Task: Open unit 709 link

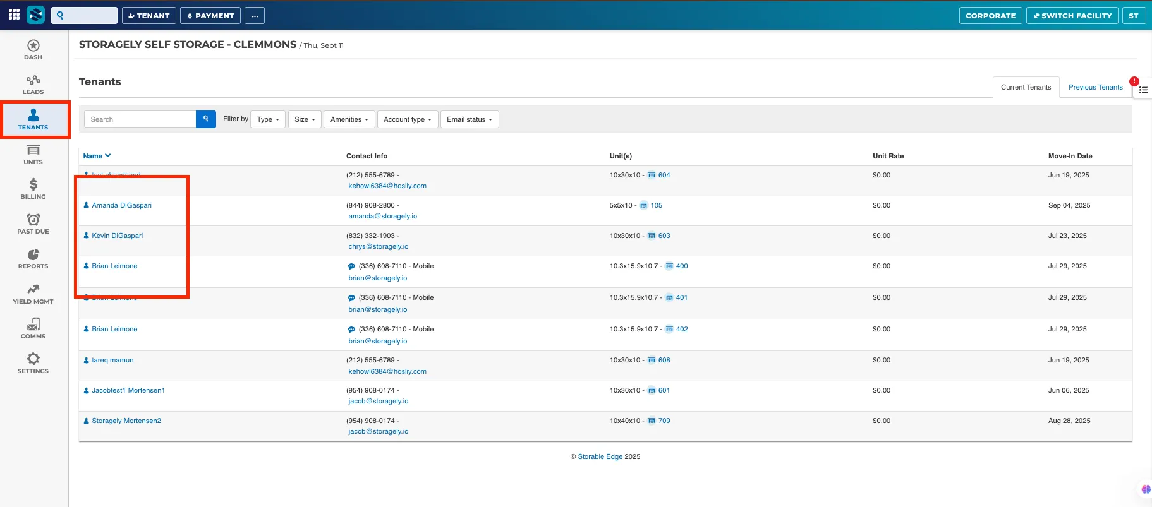Action: (664, 421)
